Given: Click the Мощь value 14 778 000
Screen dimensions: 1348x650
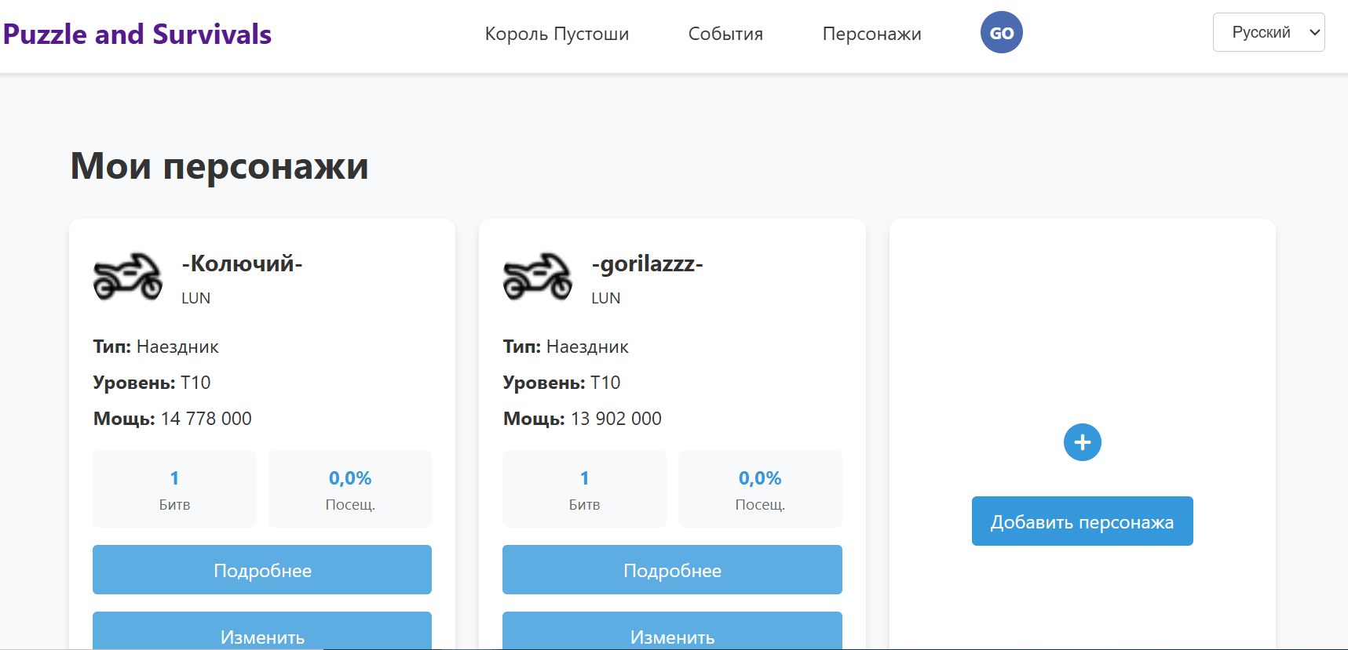Looking at the screenshot, I should [206, 419].
